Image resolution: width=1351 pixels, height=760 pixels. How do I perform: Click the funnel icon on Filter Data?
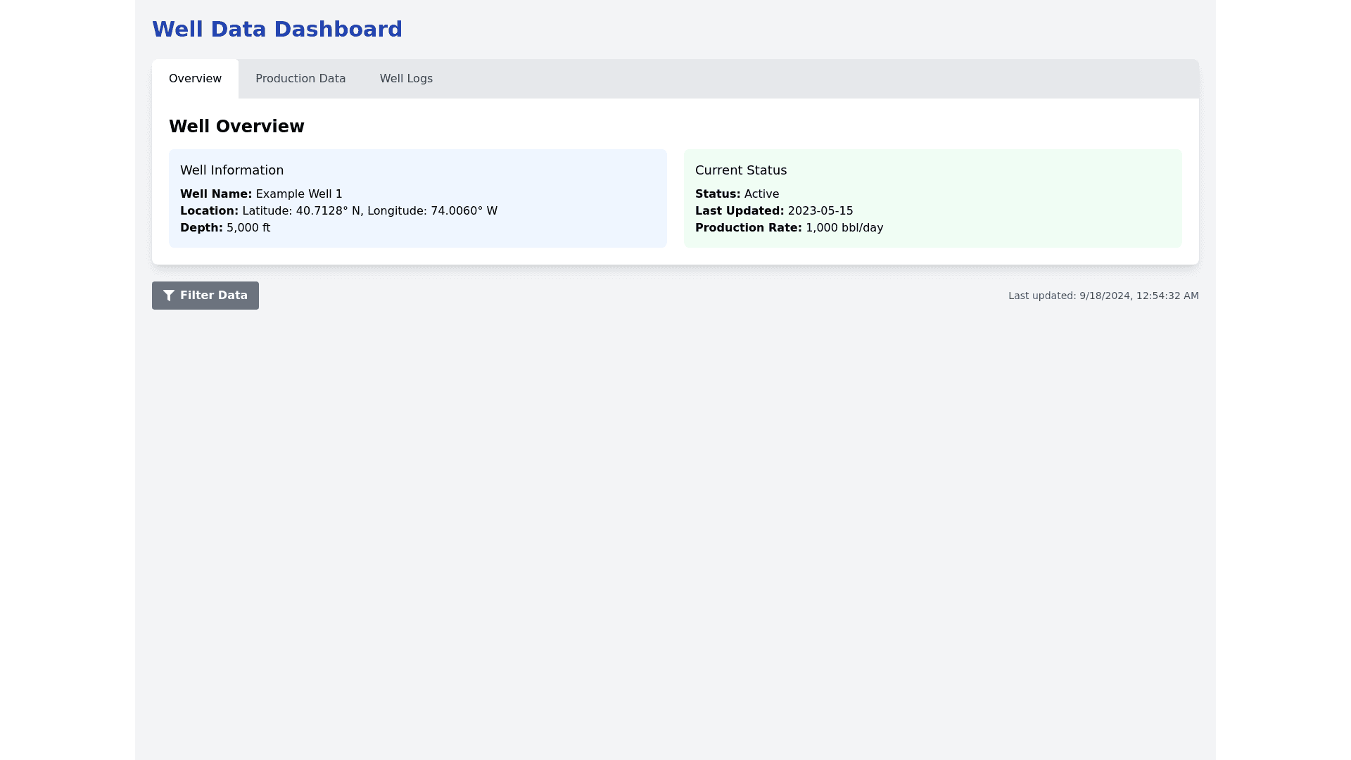169,296
